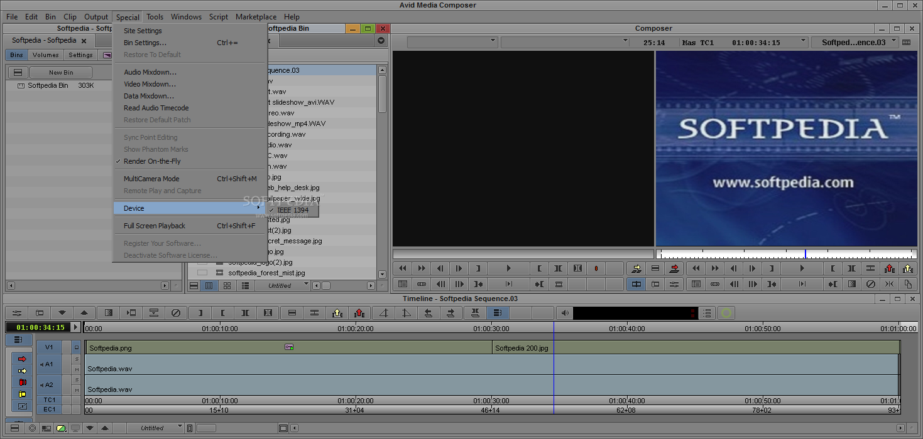Screen dimensions: 923x439
Task: Toggle Solo on A2 track
Action: (x=77, y=381)
